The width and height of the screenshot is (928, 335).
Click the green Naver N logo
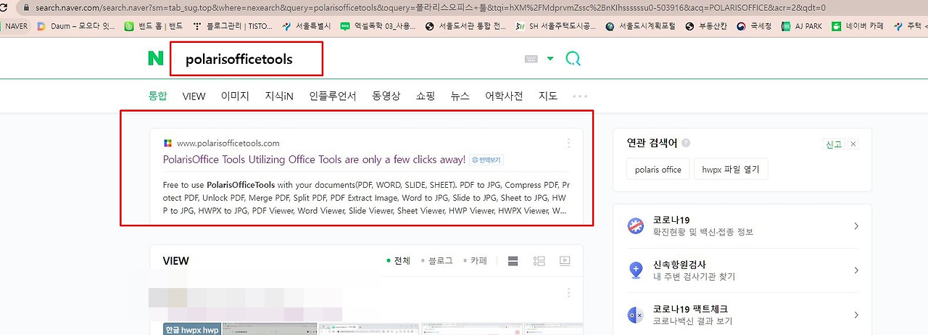coord(156,59)
